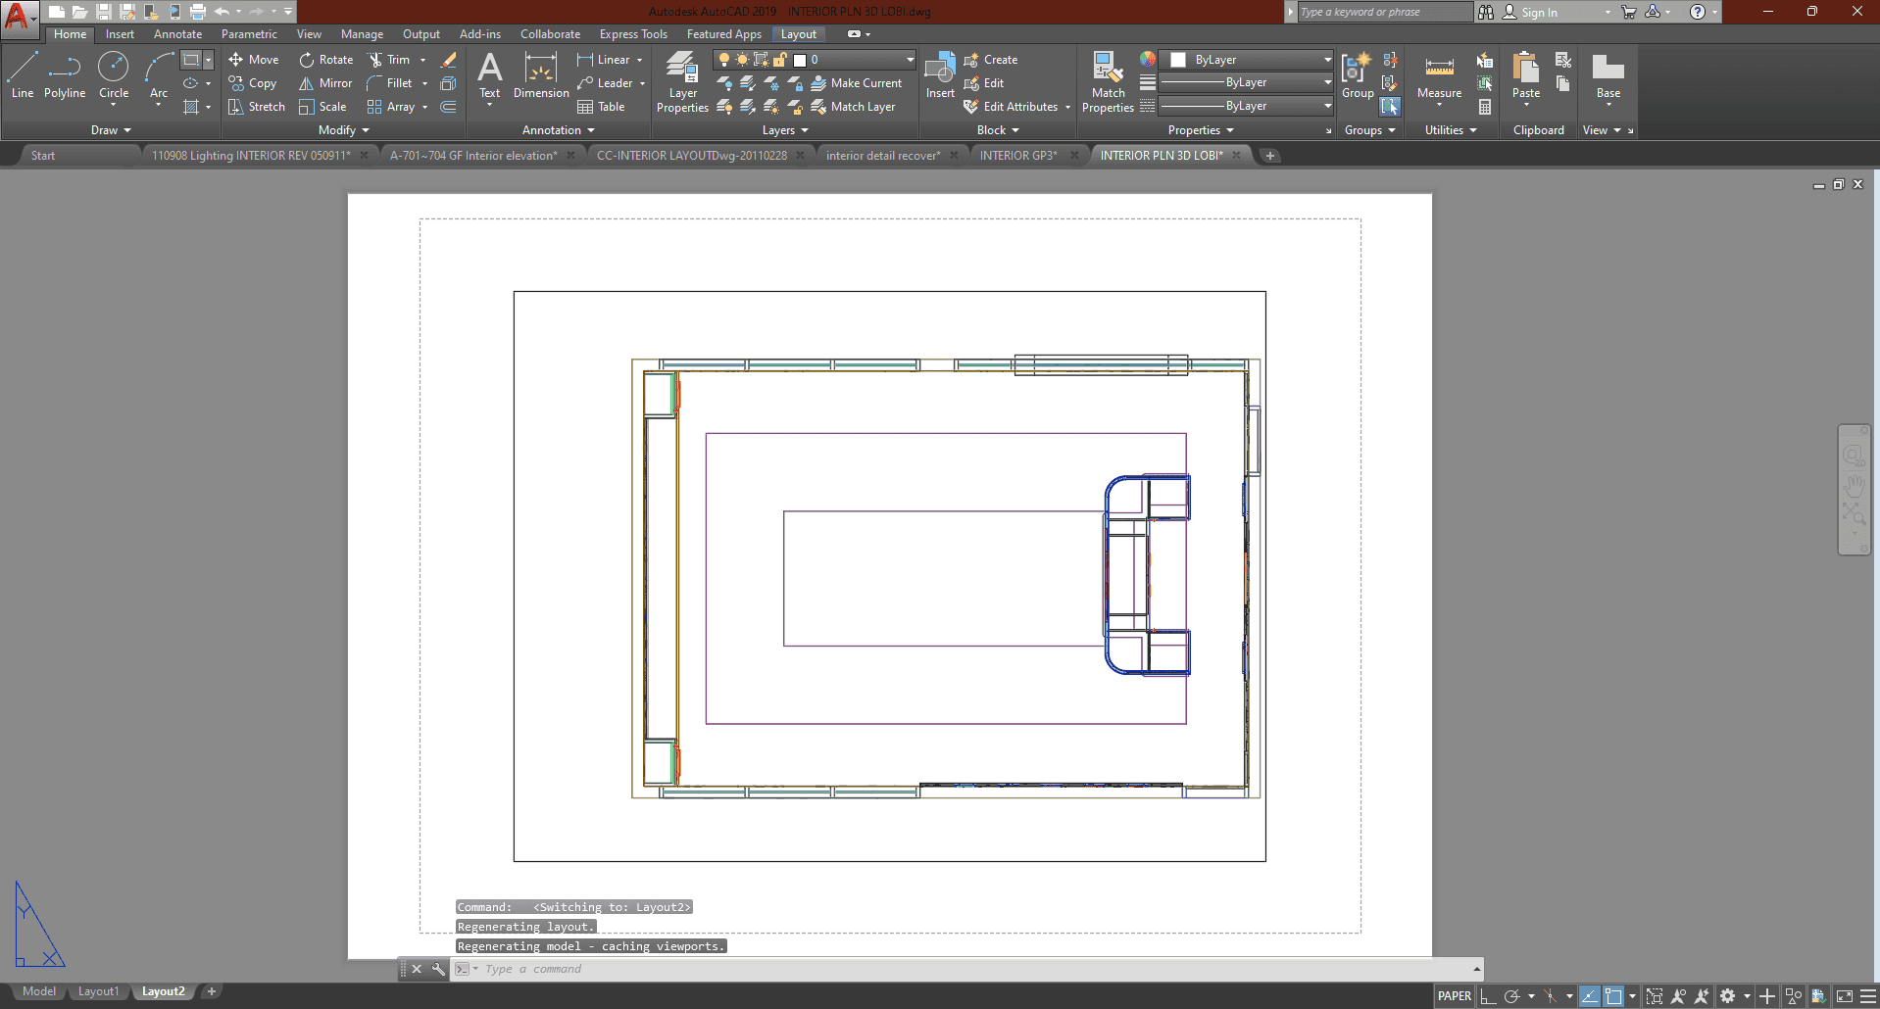Viewport: 1880px width, 1009px height.
Task: Open the Quick Calculator icon in Utilities
Action: tap(1485, 107)
